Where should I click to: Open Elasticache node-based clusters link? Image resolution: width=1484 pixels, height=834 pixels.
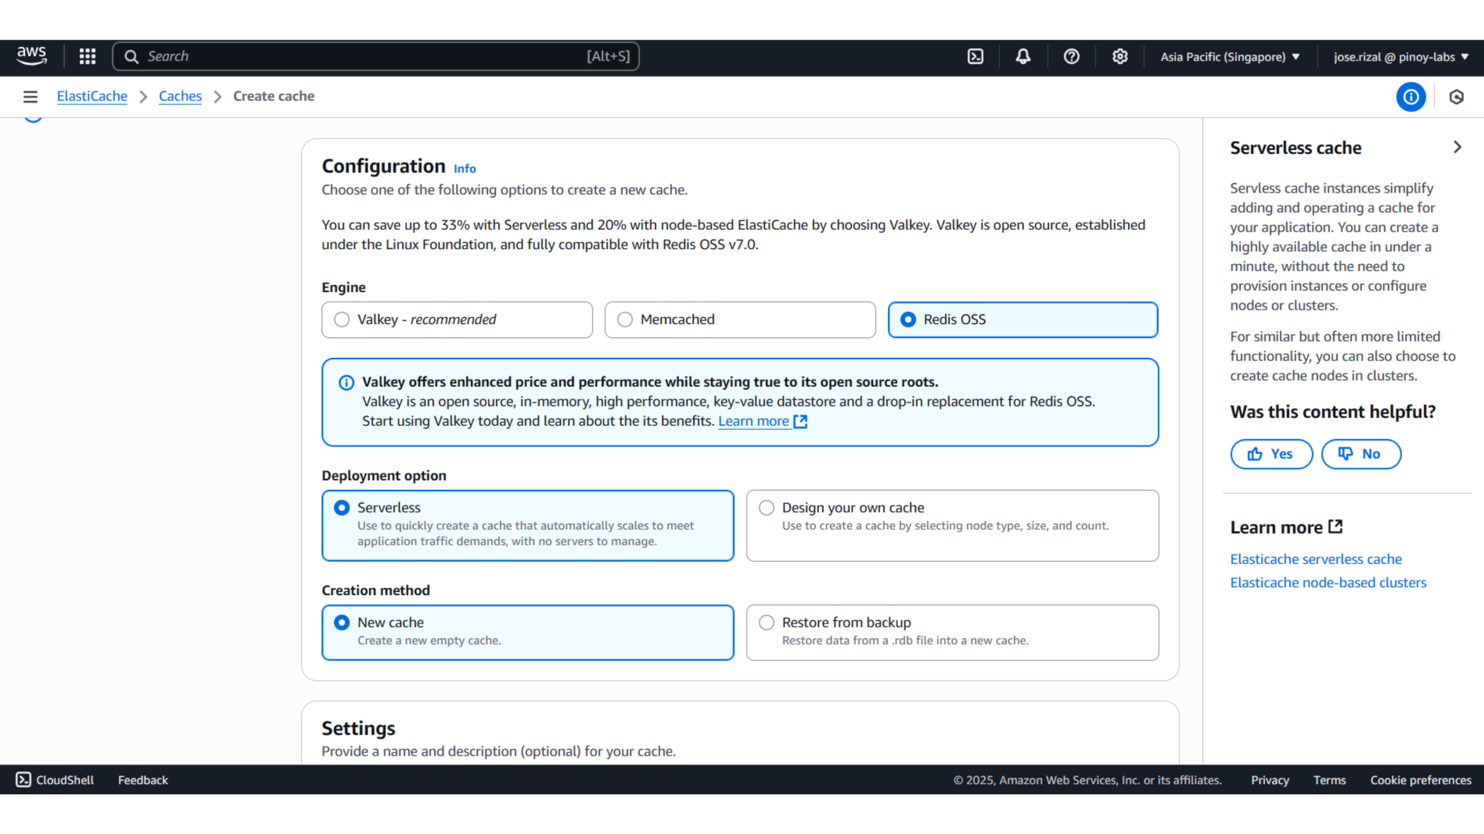(1328, 583)
